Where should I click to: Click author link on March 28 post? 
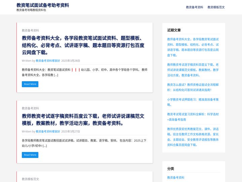[x=48, y=61]
